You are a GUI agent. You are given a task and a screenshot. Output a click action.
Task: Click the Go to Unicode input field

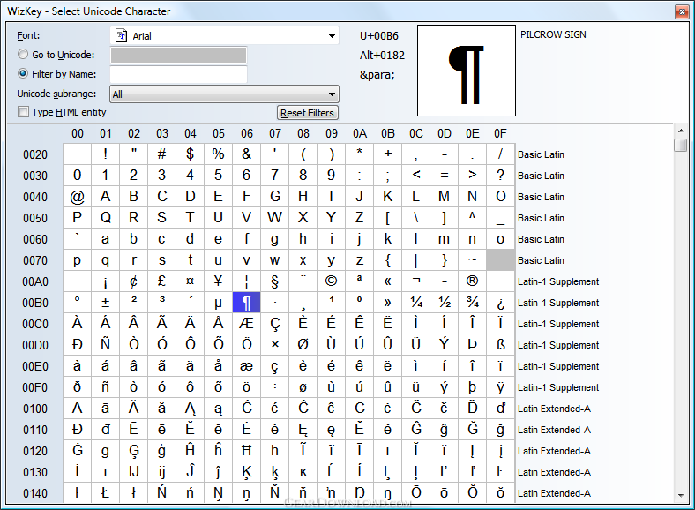tap(178, 55)
